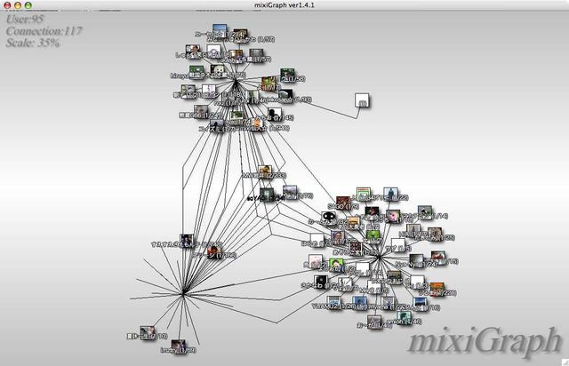Select the silhouette thumbnail labeled (1/45)
The image size is (569, 366).
pyautogui.click(x=275, y=114)
